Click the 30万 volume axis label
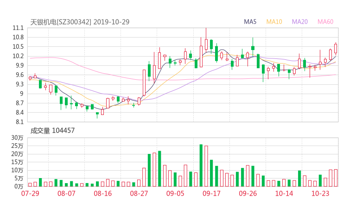The width and height of the screenshot is (343, 204). coord(17,138)
